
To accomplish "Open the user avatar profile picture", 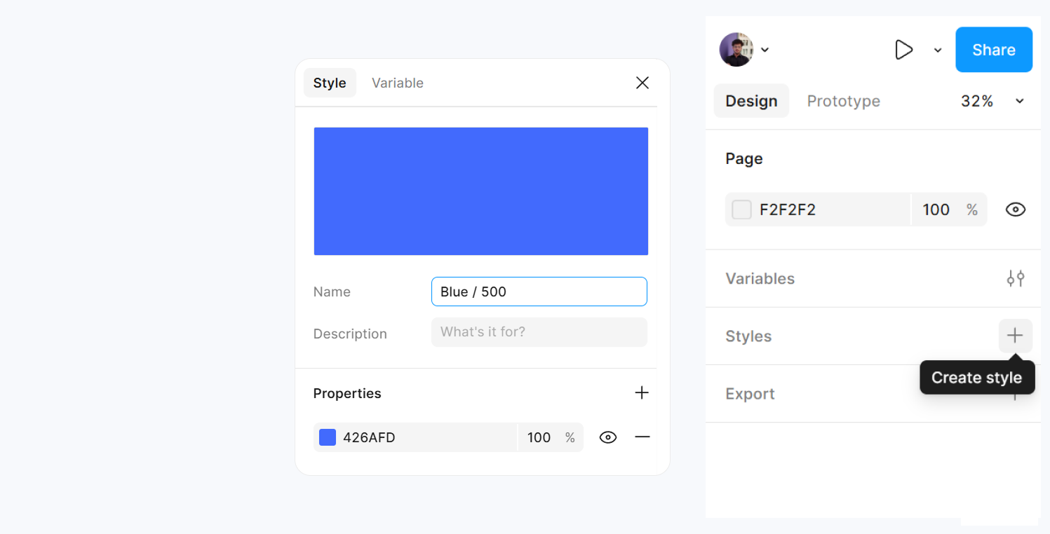I will click(736, 49).
